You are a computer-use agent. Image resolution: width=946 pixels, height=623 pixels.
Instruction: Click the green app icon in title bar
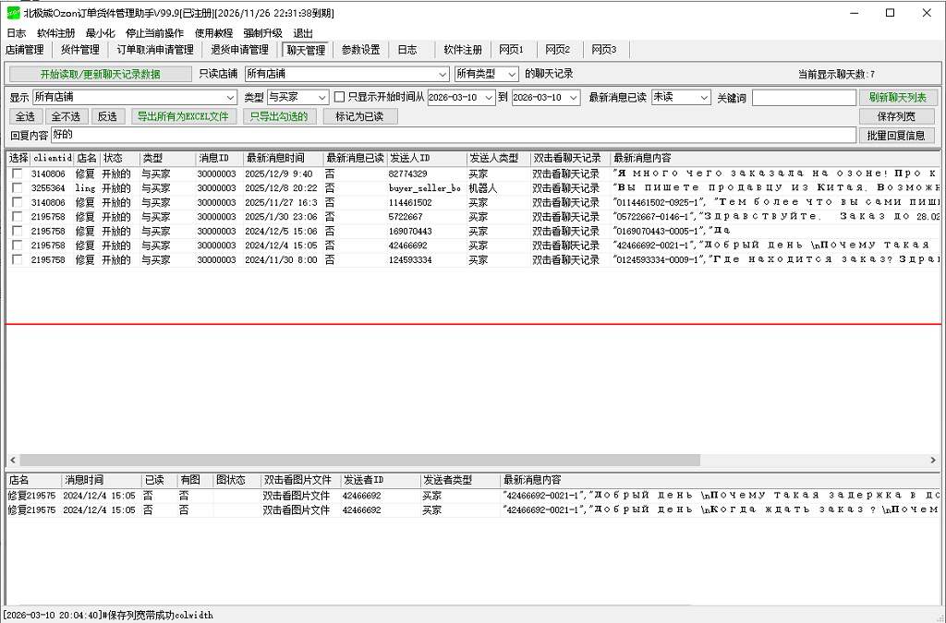click(x=13, y=13)
